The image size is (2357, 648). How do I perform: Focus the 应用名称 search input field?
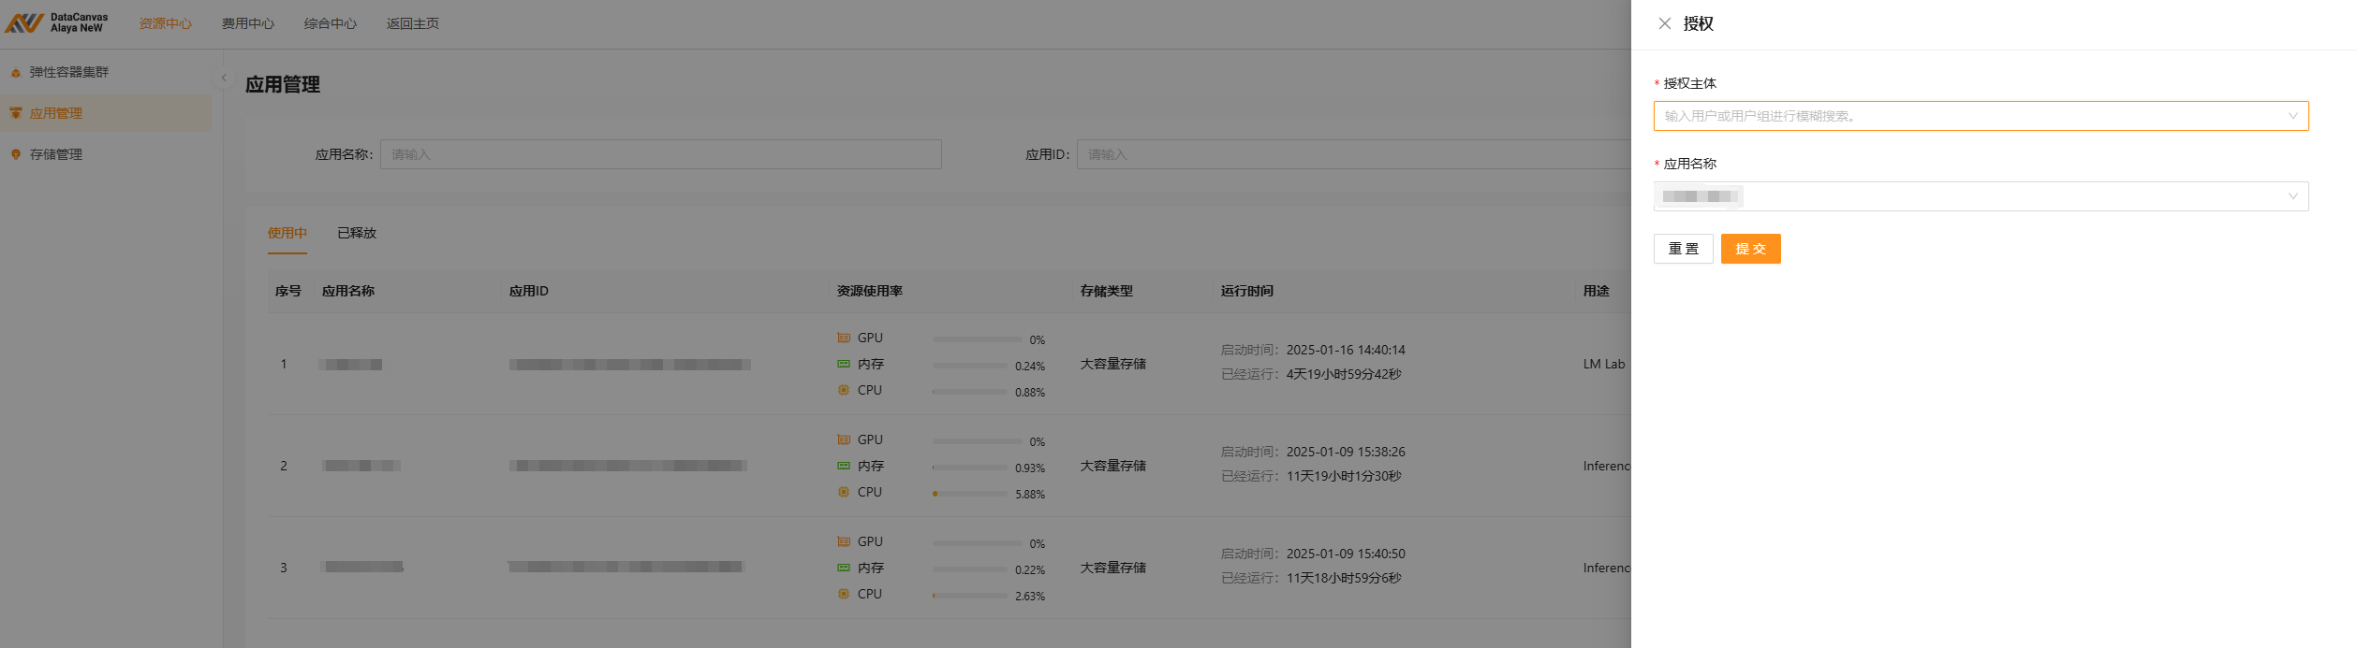click(x=660, y=154)
